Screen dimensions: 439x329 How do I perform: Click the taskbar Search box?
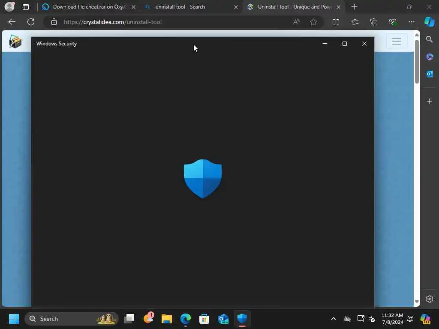point(72,319)
